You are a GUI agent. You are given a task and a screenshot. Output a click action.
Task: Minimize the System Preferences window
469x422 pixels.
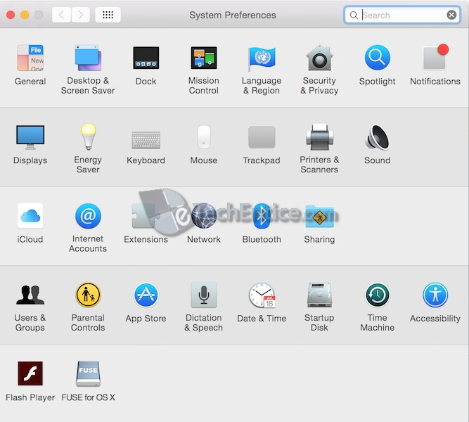point(25,15)
